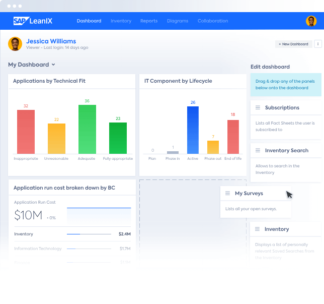Open the Diagrams tab
The width and height of the screenshot is (324, 304).
[178, 21]
